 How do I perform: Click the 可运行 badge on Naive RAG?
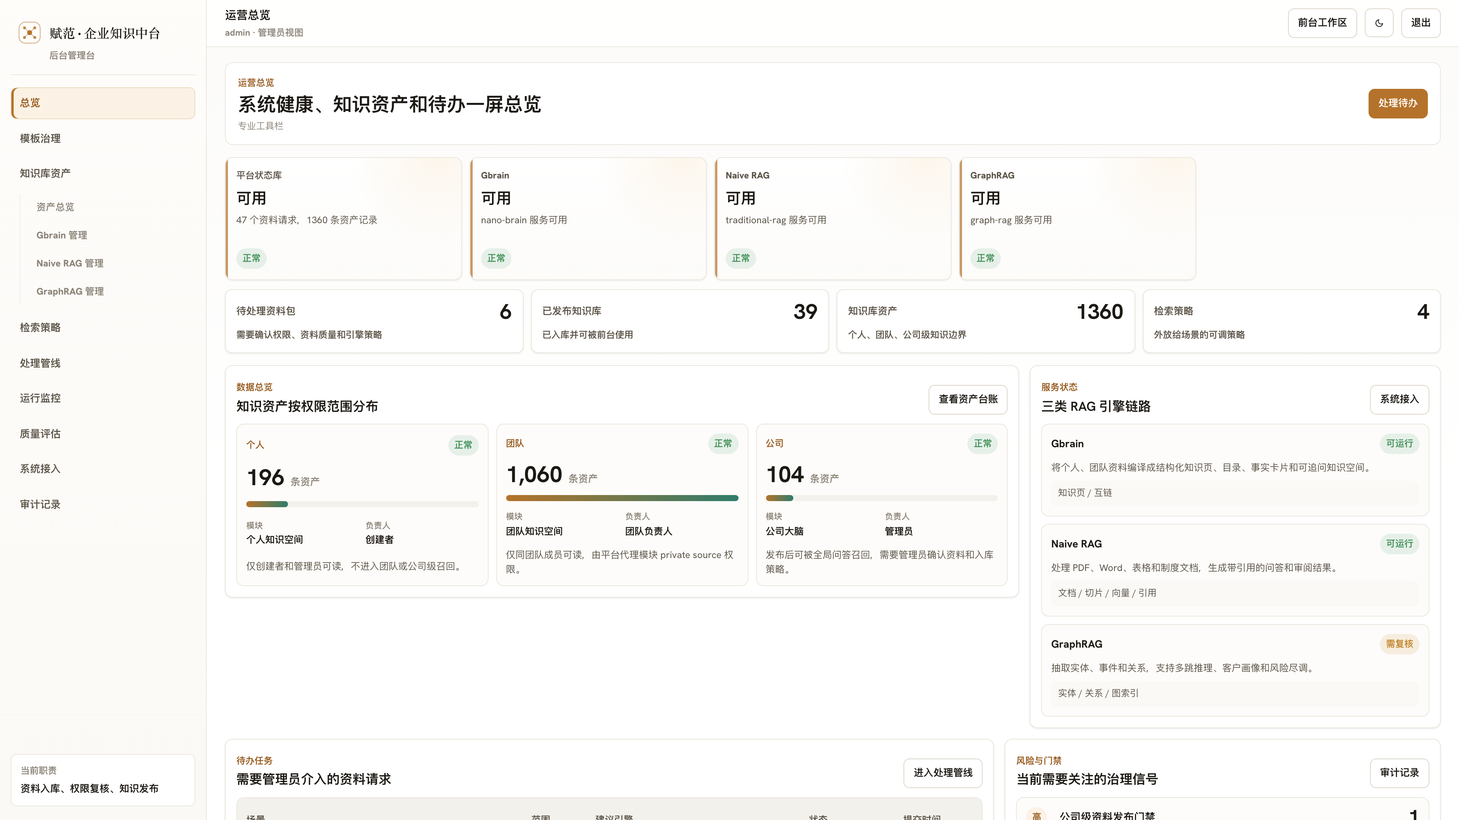(x=1399, y=544)
